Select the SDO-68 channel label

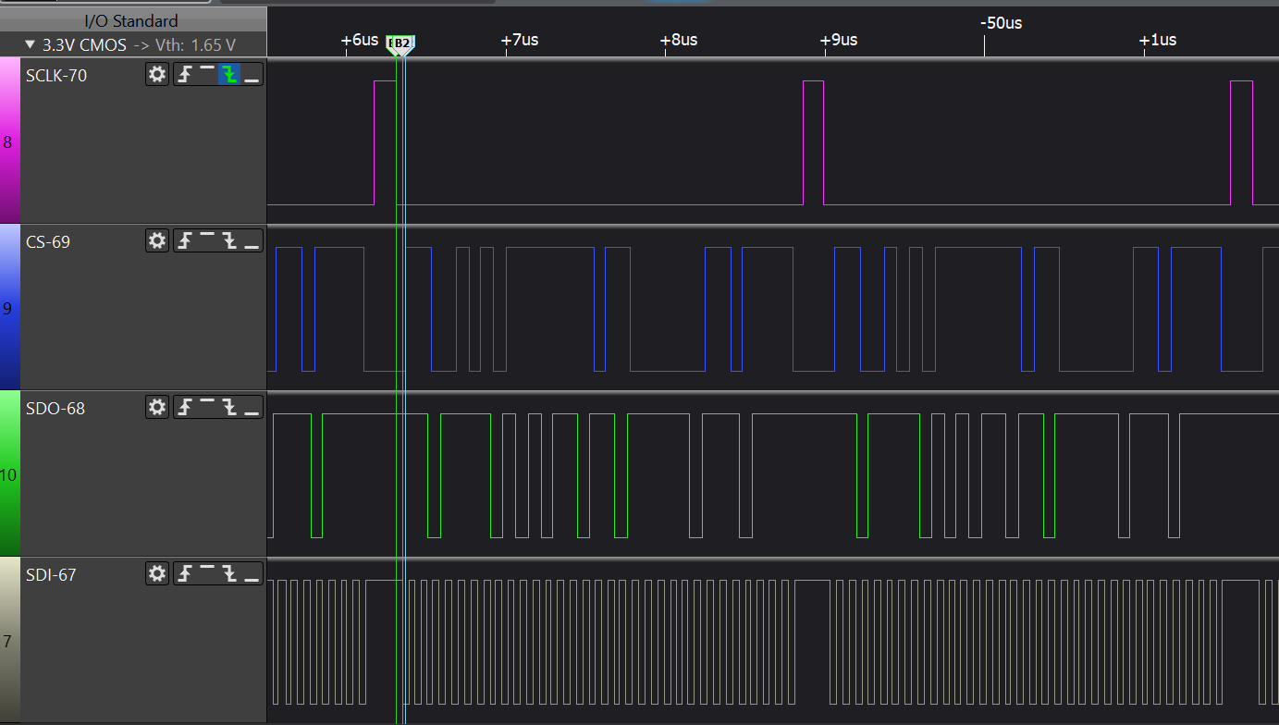coord(55,408)
